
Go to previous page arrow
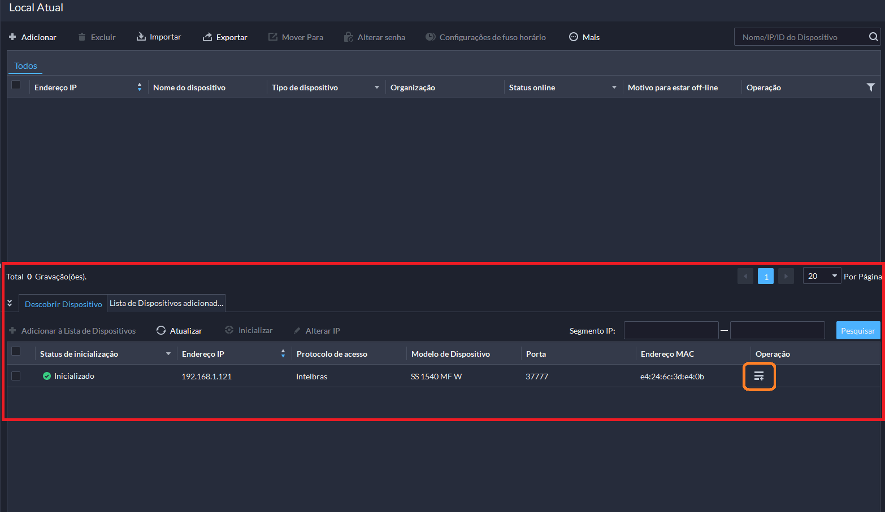(745, 276)
